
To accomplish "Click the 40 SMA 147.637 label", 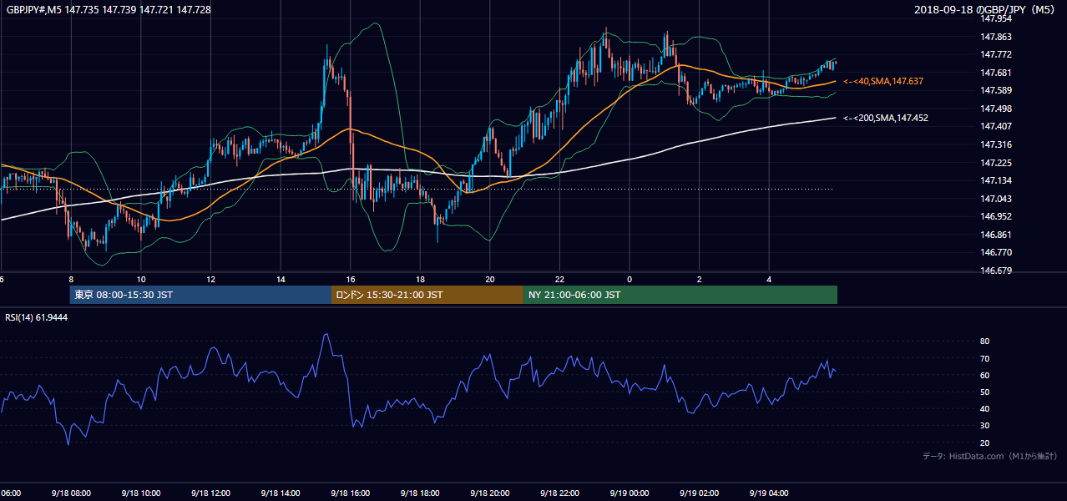I will [883, 81].
